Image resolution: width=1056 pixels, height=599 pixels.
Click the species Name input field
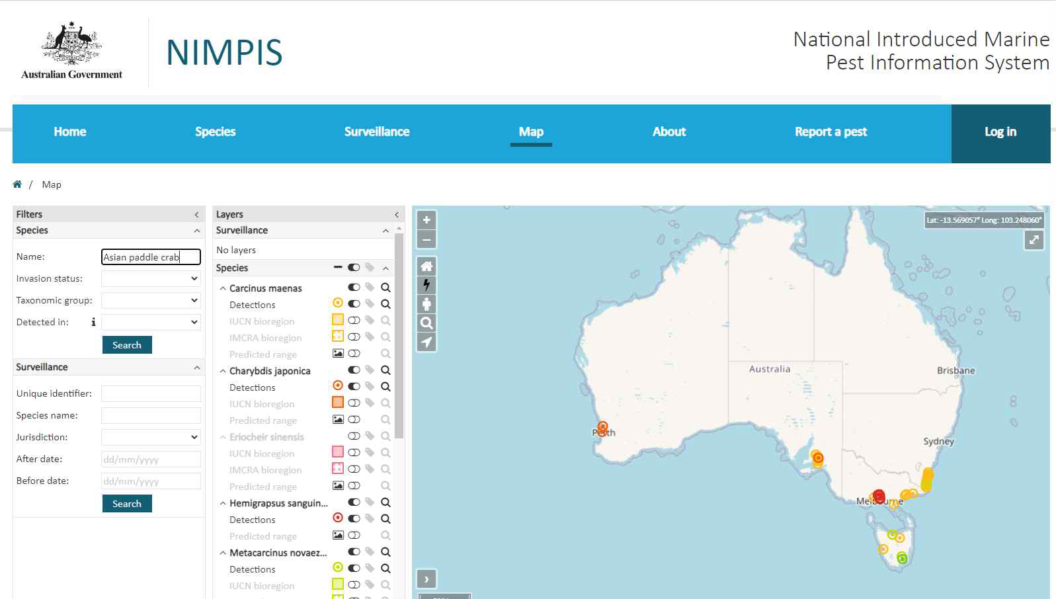coord(151,257)
